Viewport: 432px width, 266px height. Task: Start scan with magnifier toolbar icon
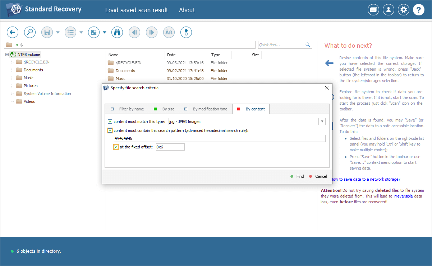click(x=30, y=32)
